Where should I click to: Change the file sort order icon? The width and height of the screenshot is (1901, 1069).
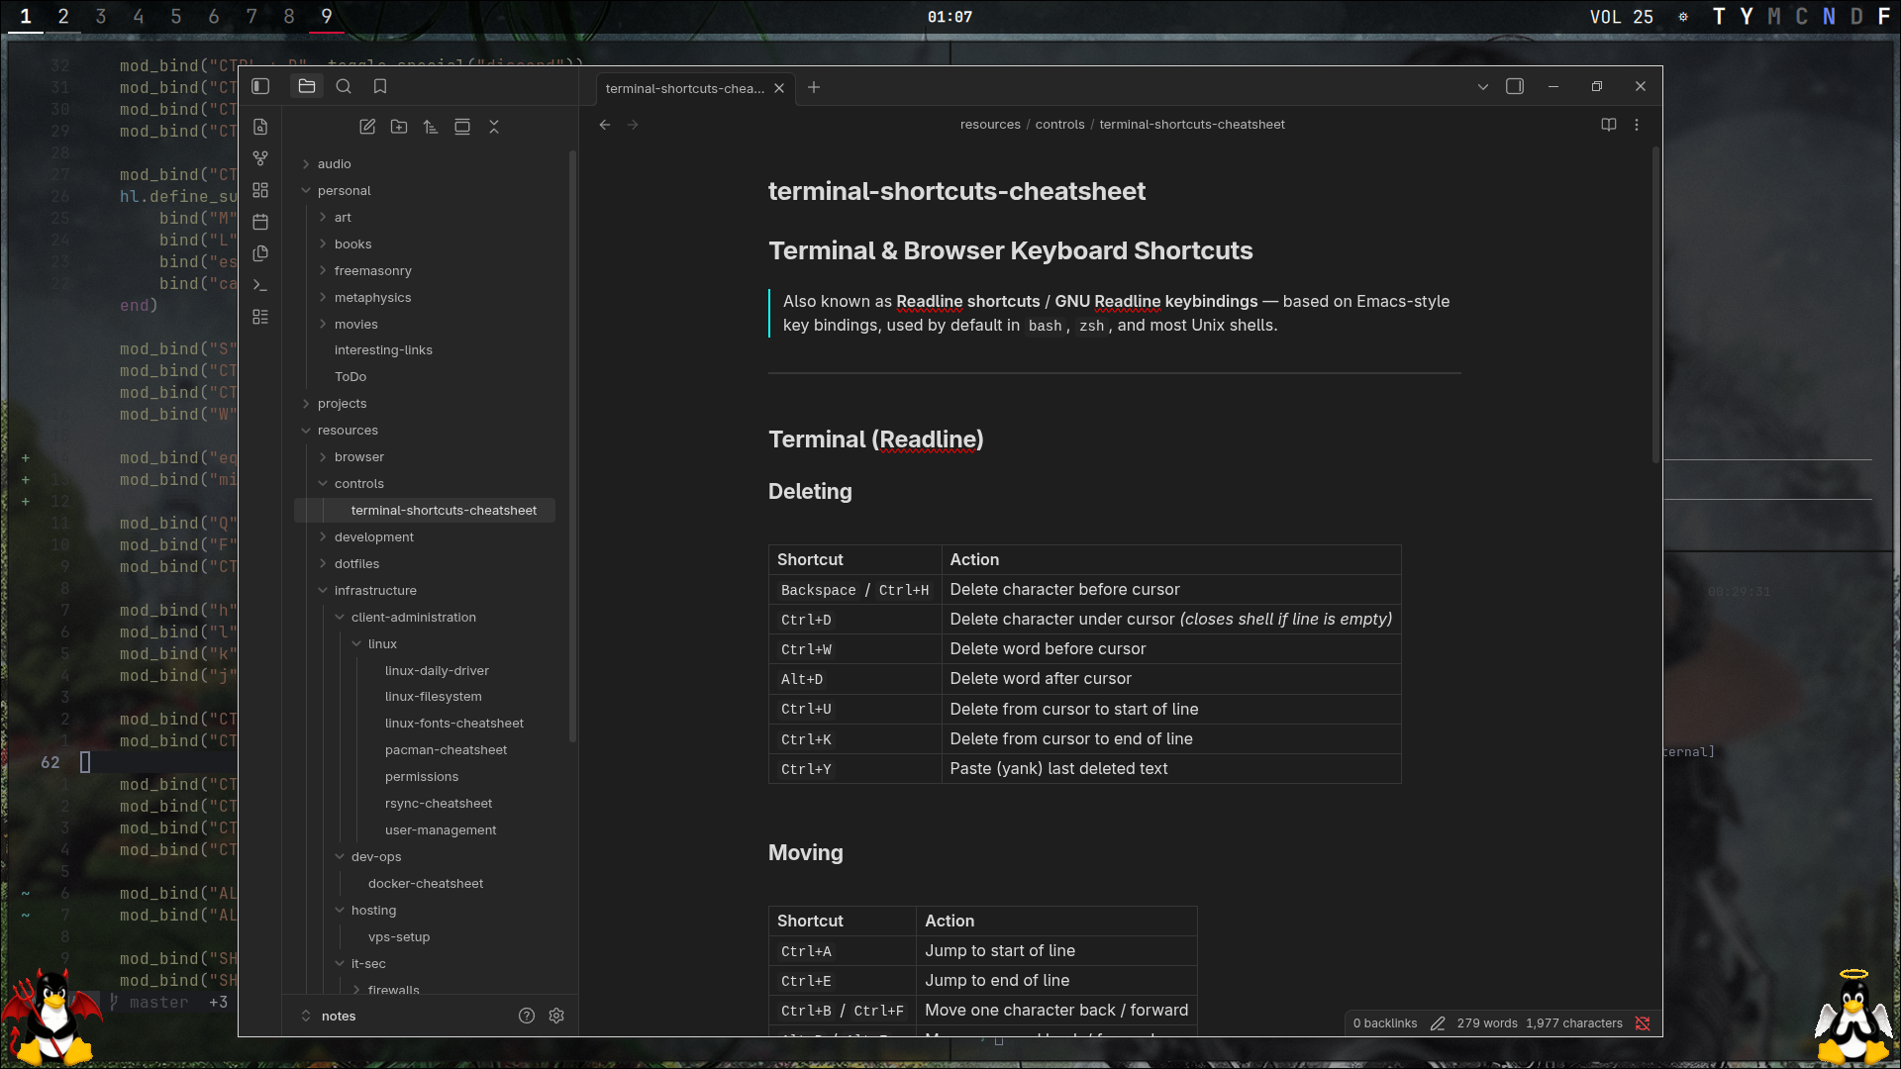point(431,127)
